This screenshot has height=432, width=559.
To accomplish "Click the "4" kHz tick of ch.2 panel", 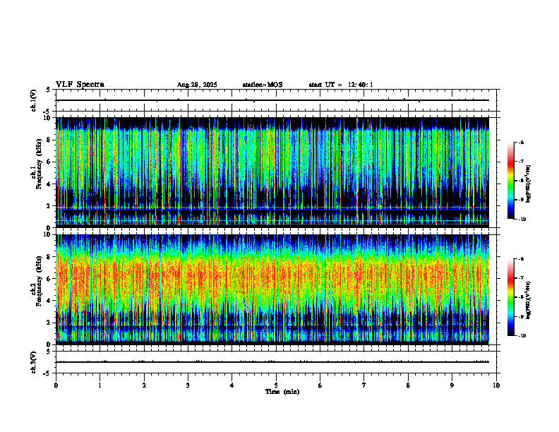I will [x=49, y=301].
